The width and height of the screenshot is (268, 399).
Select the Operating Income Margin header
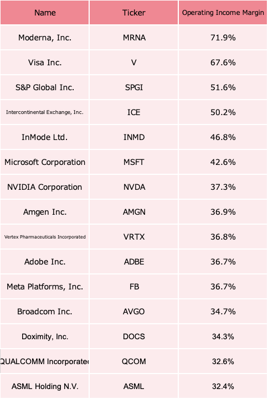tap(223, 13)
